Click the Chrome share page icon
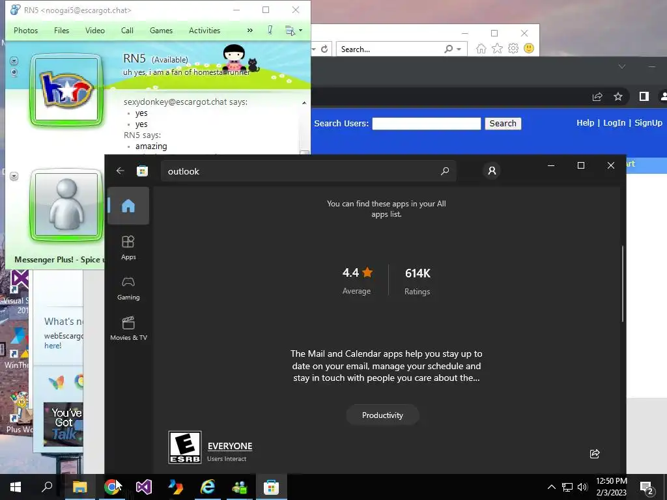 tap(597, 97)
